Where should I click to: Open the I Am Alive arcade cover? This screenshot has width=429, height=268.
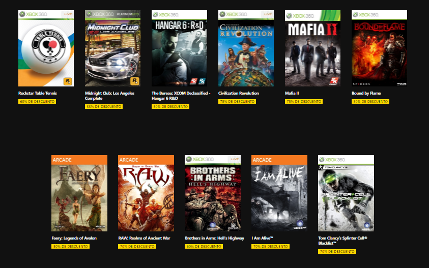[279, 193]
